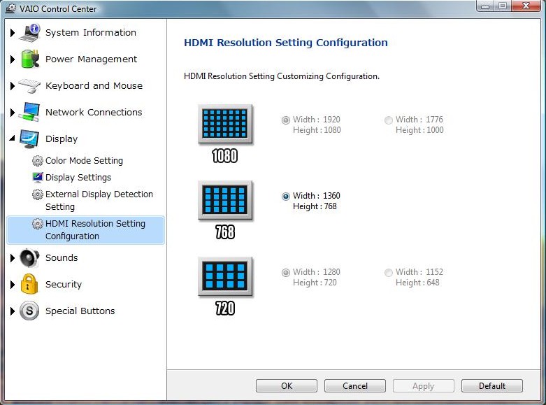Select the 1360 by 768 radio button
546x405 pixels.
pyautogui.click(x=285, y=197)
